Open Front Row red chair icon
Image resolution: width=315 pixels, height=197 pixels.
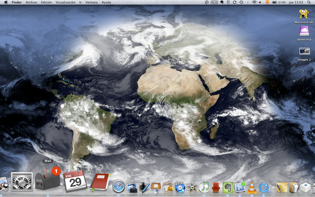216,187
